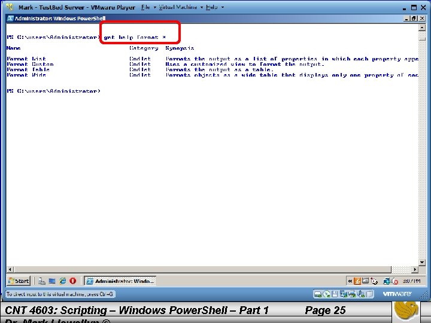Click the VMware sound card device icon
This screenshot has width=431, height=323.
(x=361, y=294)
